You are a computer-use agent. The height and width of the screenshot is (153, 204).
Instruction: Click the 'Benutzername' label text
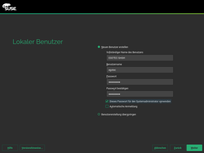click(x=114, y=64)
